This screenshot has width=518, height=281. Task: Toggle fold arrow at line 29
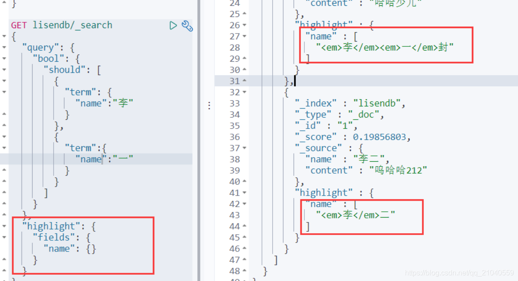tap(244, 59)
